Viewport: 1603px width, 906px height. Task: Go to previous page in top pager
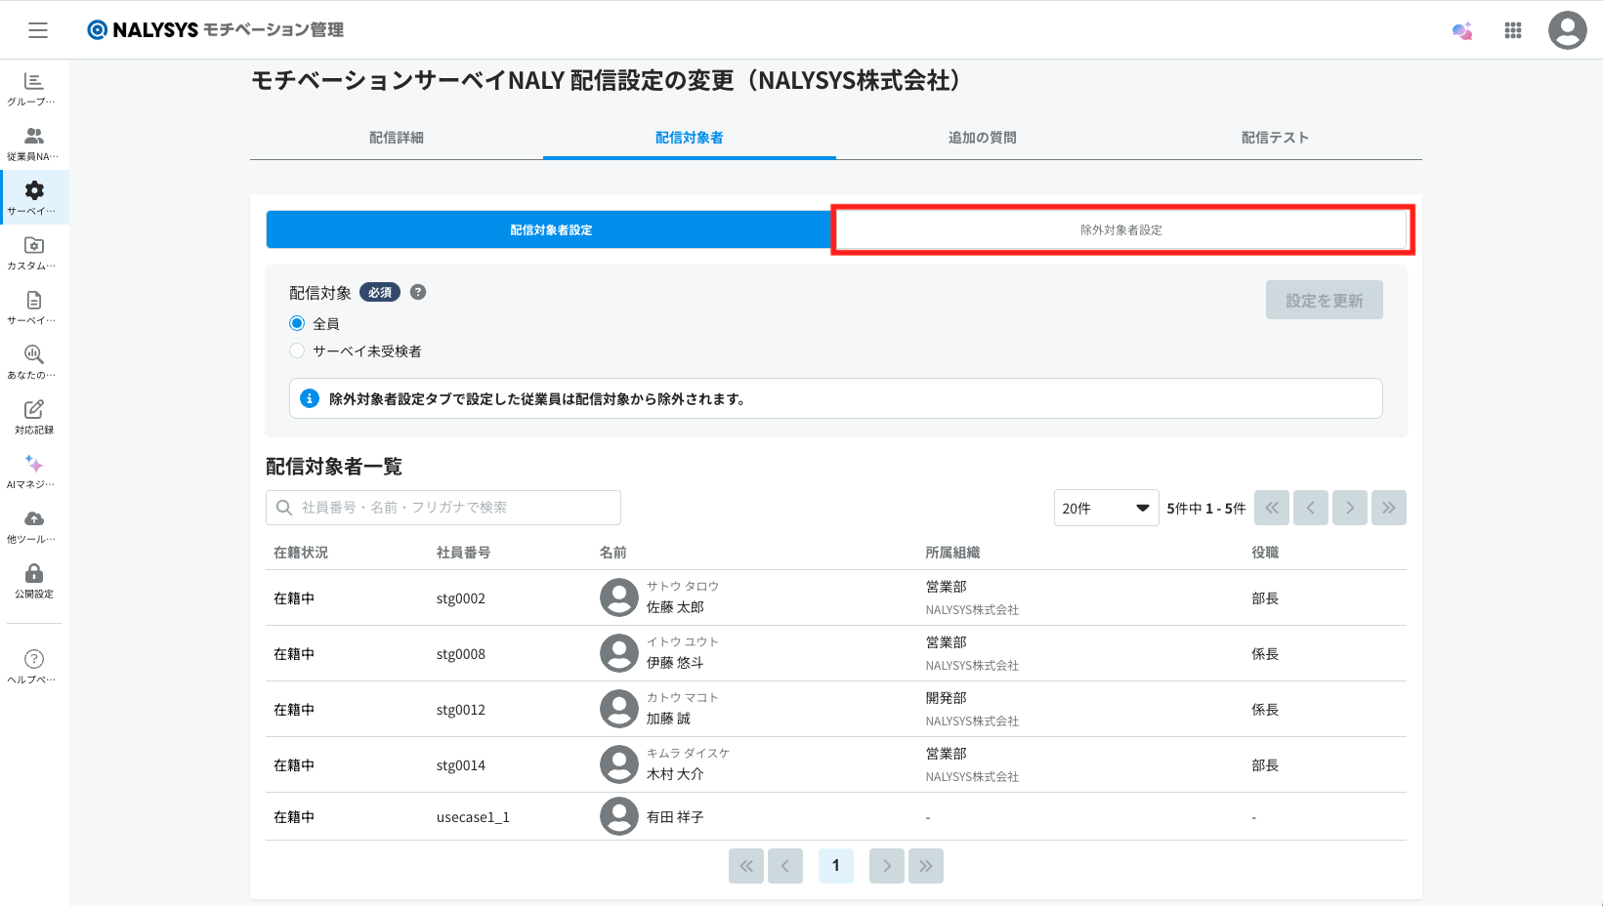coord(1311,508)
